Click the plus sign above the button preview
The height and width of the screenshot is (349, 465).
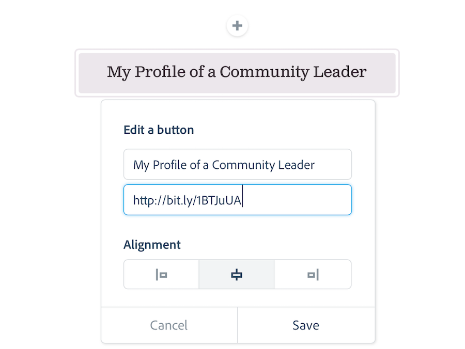tap(237, 25)
